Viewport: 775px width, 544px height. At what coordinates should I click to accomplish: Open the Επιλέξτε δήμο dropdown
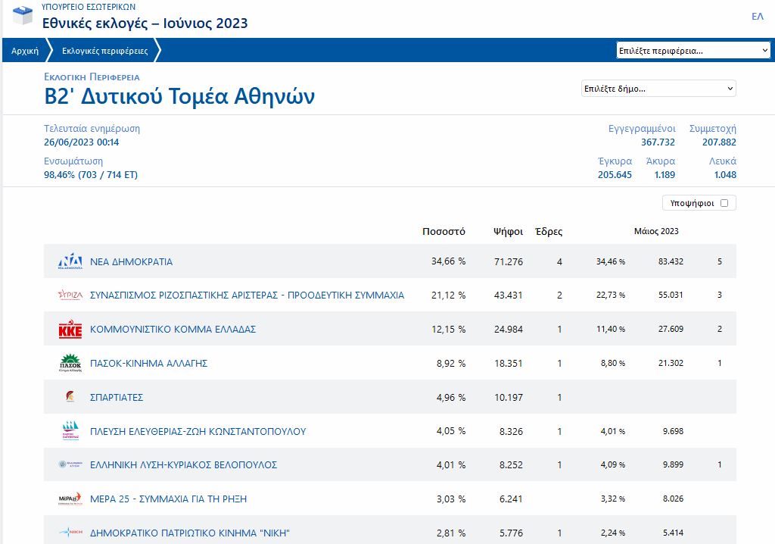pyautogui.click(x=658, y=89)
